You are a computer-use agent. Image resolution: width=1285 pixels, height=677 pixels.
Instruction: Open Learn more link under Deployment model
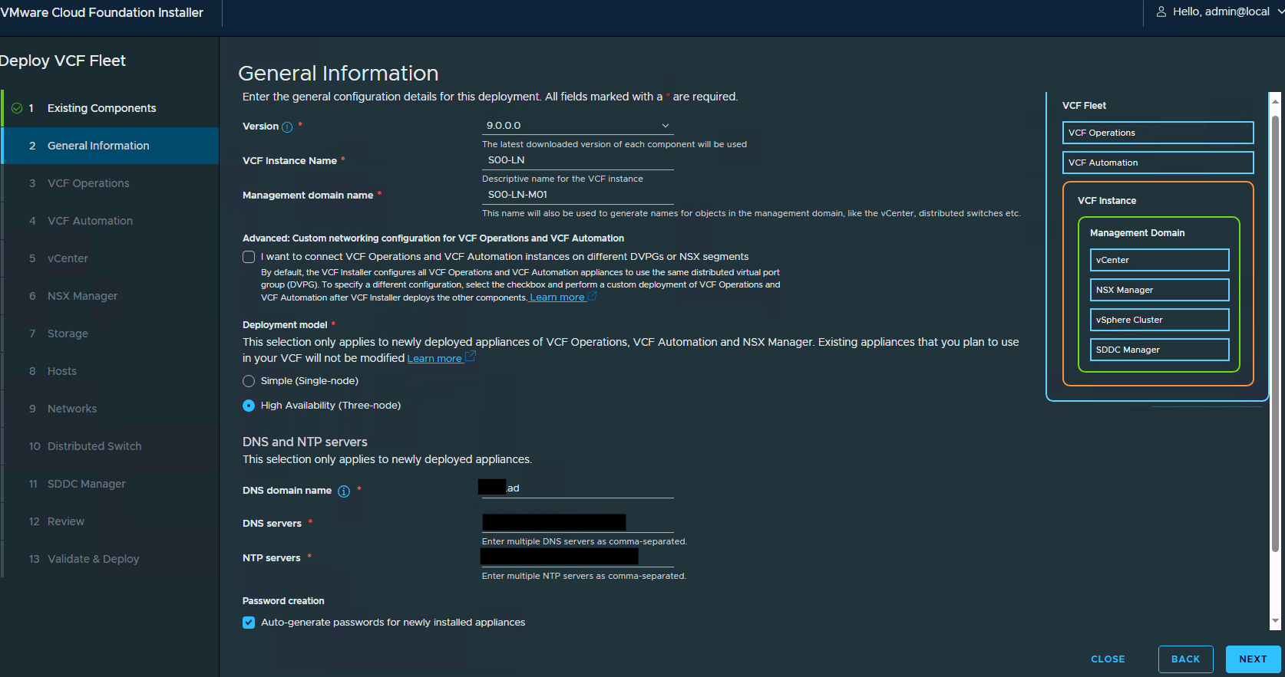[434, 358]
